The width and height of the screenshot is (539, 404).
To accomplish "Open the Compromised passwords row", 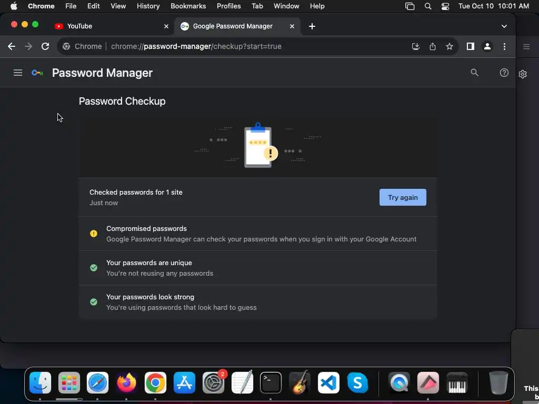I will [258, 234].
